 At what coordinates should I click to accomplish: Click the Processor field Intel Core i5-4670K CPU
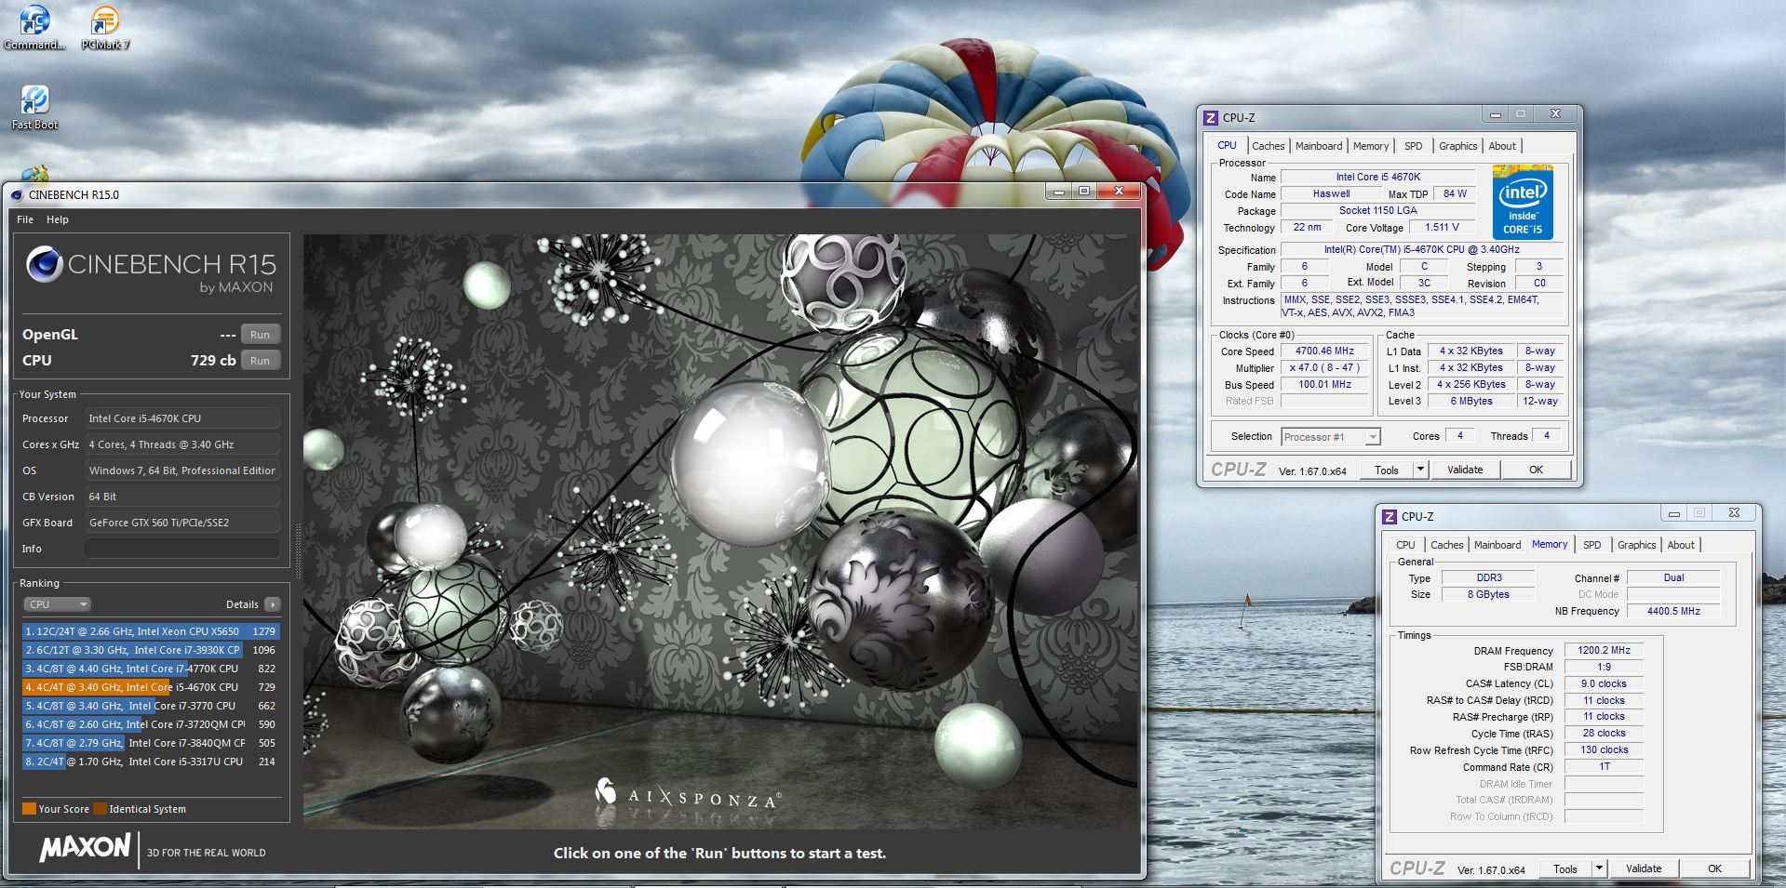point(182,418)
